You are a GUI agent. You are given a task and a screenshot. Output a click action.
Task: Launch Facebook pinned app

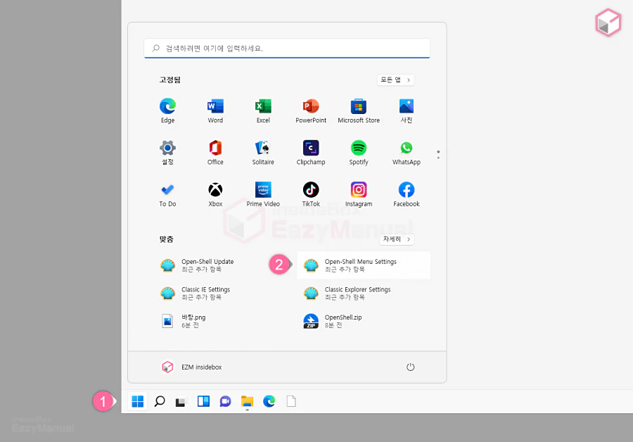(x=406, y=195)
